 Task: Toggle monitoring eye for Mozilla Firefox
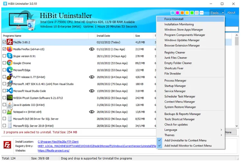pyautogui.click(x=92, y=49)
